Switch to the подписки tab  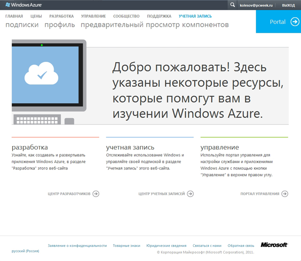tap(22, 25)
